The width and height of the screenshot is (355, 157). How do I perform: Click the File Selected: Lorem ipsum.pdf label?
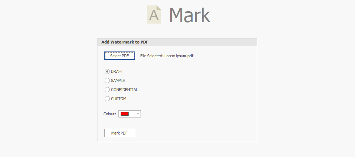tap(167, 56)
